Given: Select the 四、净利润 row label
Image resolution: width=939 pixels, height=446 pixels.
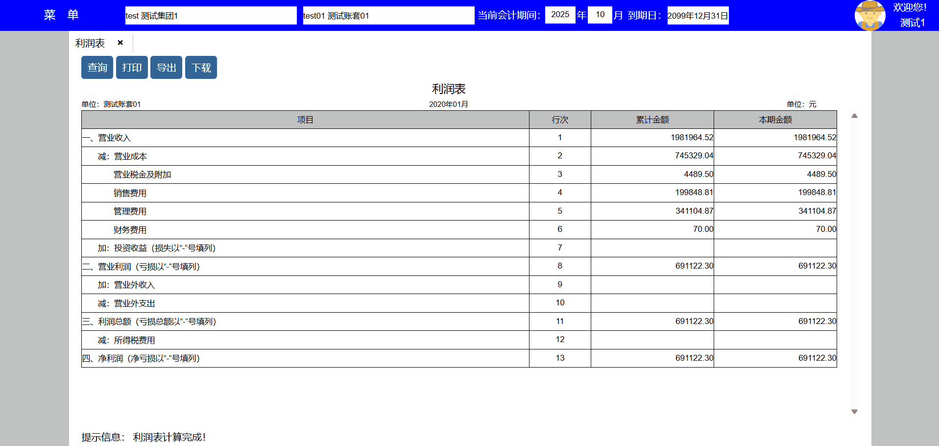Looking at the screenshot, I should click(x=141, y=359).
